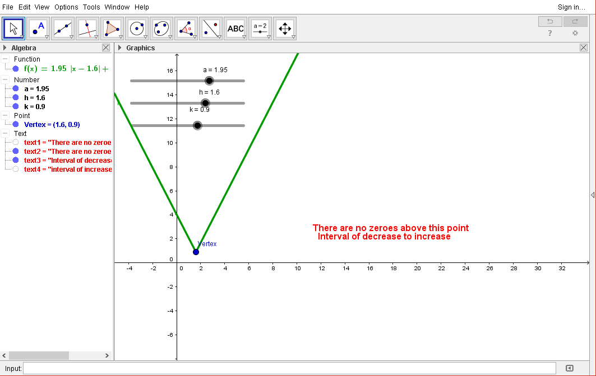The image size is (596, 376).
Task: Open the View menu
Action: coord(42,7)
